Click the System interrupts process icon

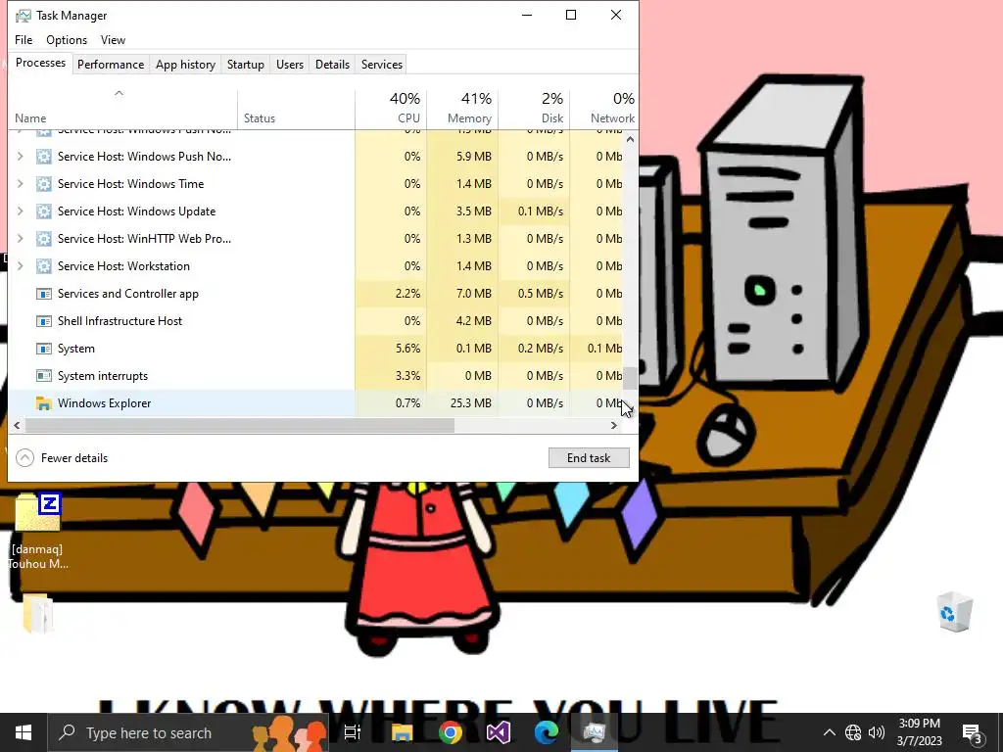pos(43,376)
